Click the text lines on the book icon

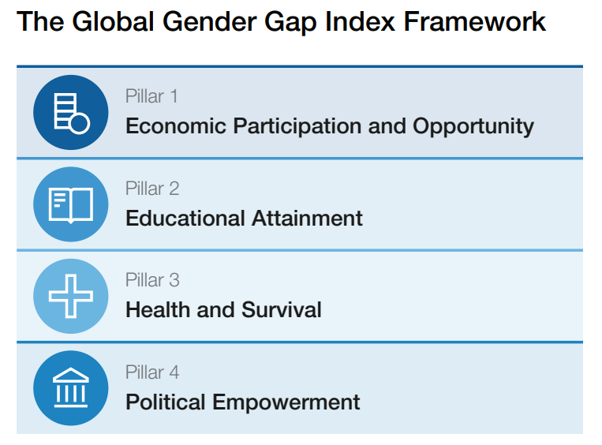[60, 200]
